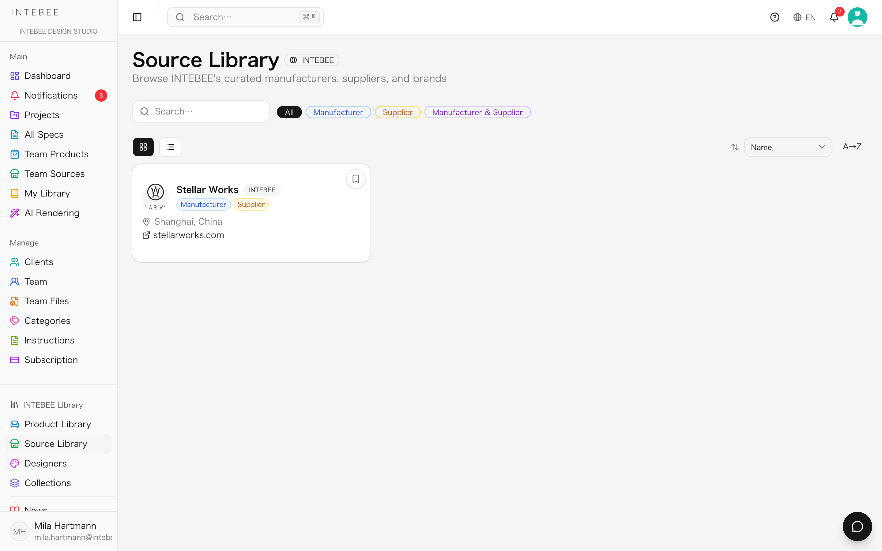Open Collections in INTEBEE Library
The width and height of the screenshot is (882, 551).
coord(58,483)
